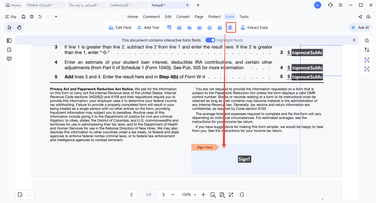The image size is (376, 203).
Task: Toggle Highlight fields off
Action: 210,40
